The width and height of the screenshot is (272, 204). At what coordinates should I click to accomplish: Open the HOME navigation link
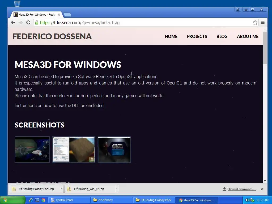pos(171,36)
